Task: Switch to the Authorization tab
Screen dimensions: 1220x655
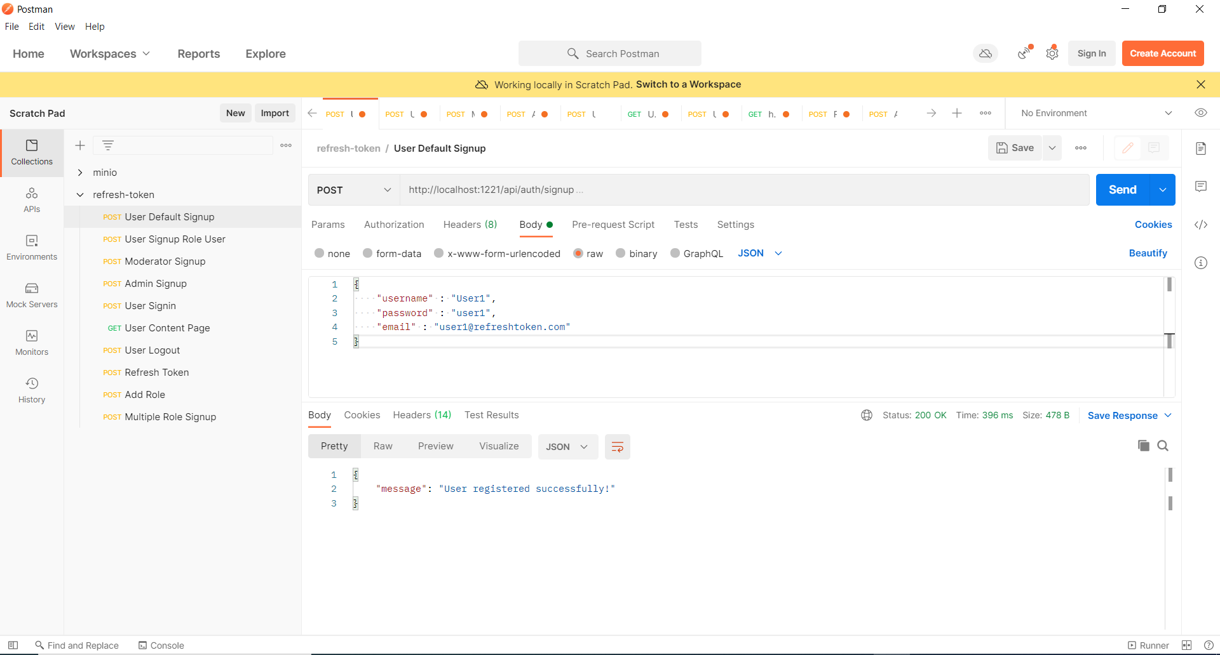Action: pos(394,225)
